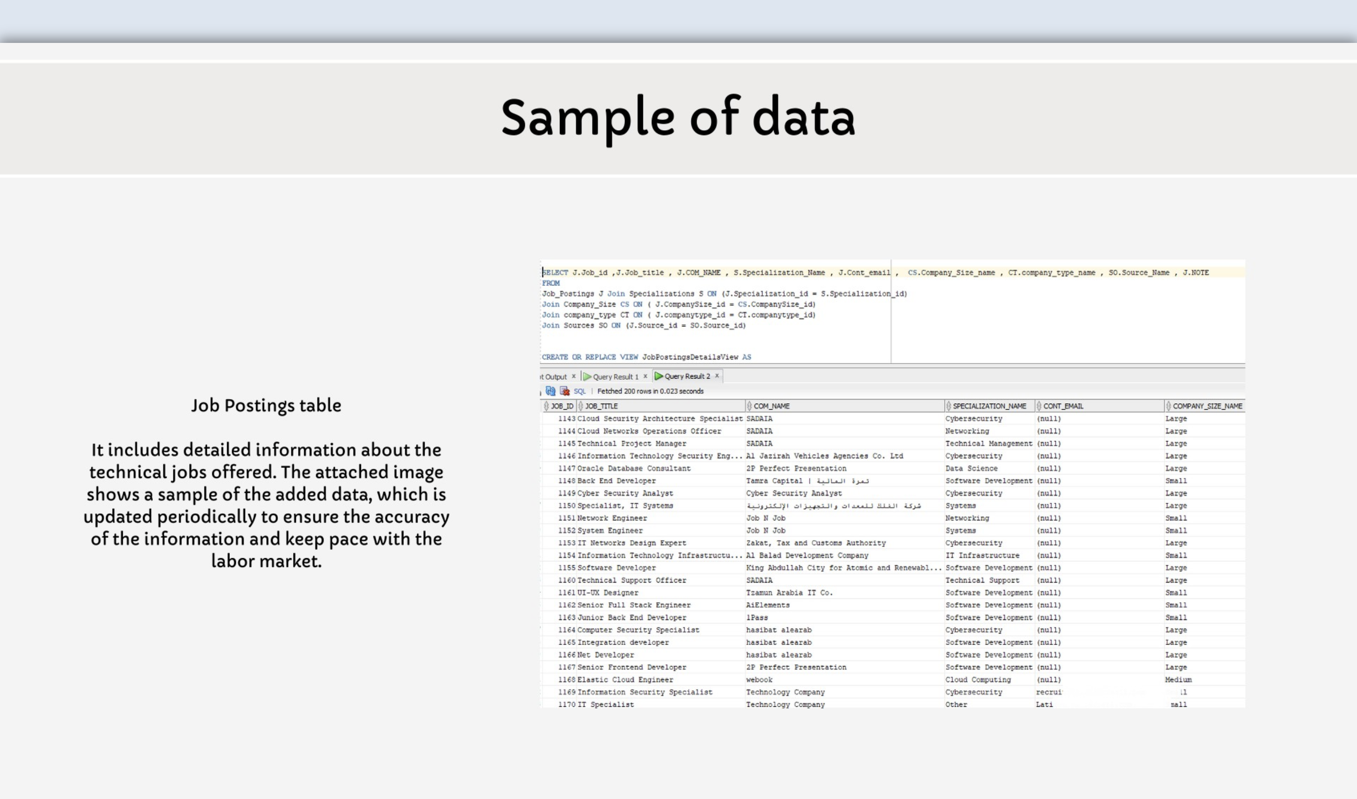Click the green play icon on Query Result 1
This screenshot has height=799, width=1357.
coord(587,376)
